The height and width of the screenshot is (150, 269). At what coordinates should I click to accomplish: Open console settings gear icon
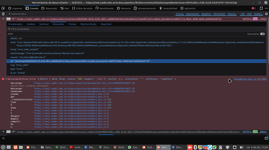click(x=266, y=14)
